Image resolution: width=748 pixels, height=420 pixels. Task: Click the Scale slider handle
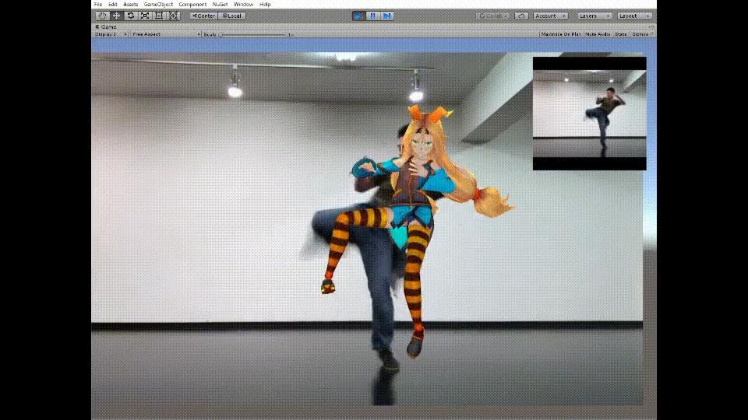coord(221,35)
